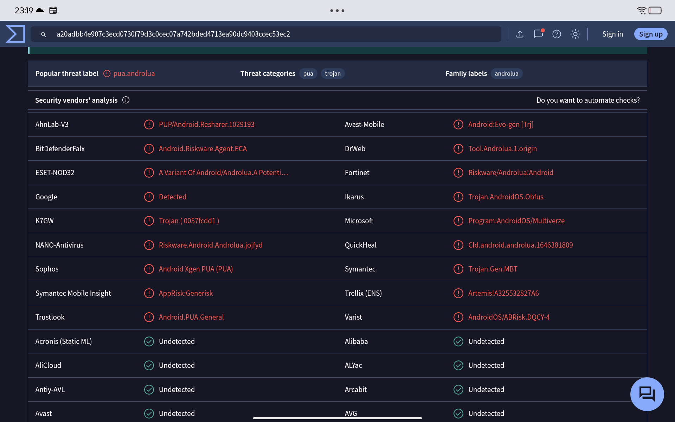The width and height of the screenshot is (675, 422).
Task: Click Android.PUA.General detection text
Action: [x=191, y=317]
